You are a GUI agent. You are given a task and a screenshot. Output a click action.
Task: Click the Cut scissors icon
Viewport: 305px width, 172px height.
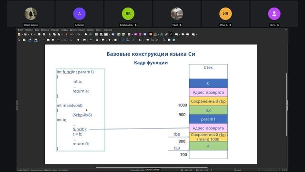[x=50, y=34]
